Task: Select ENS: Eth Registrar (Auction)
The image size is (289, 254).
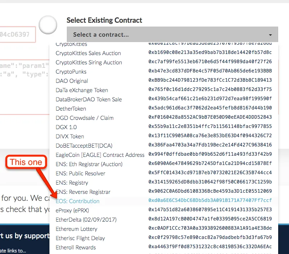Action: (89, 164)
